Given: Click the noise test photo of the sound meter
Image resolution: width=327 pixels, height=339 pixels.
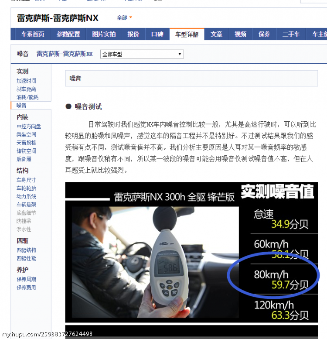Looking at the screenshot, I should click(155, 262).
